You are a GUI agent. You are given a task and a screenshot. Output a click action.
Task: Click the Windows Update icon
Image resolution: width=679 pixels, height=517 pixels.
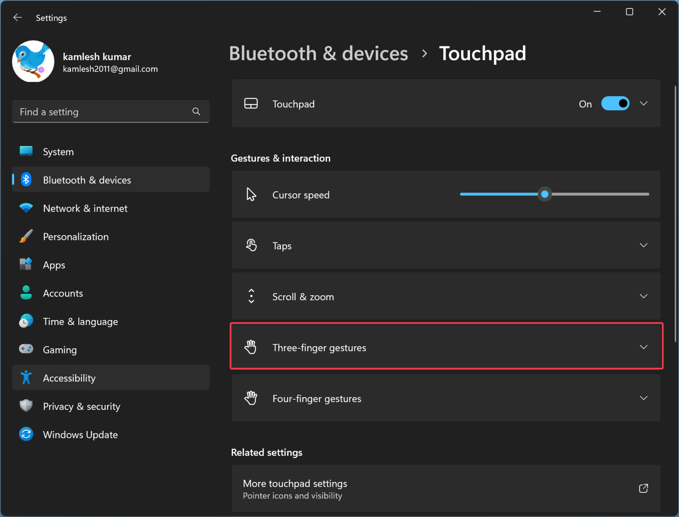tap(26, 434)
